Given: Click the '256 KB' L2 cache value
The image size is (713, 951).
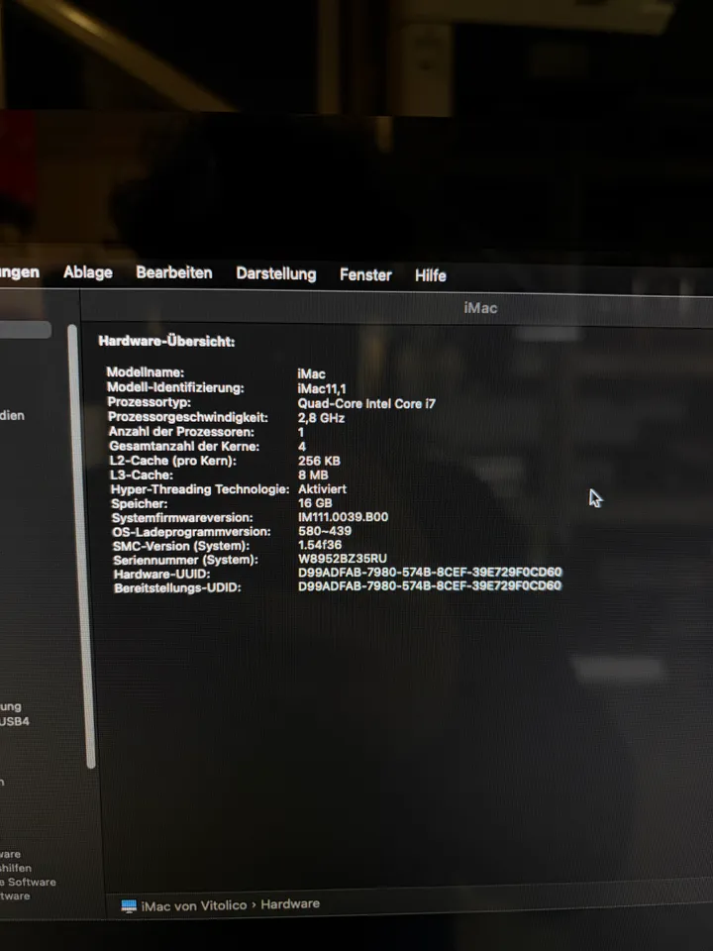Looking at the screenshot, I should point(319,461).
